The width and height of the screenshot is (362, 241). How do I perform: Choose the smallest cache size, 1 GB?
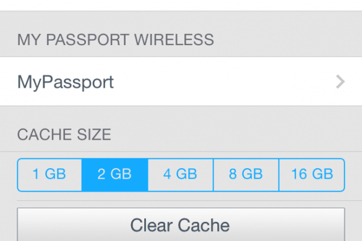50,175
